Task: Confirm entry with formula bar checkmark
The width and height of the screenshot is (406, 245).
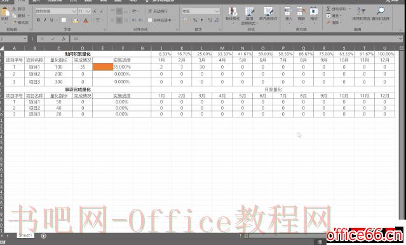Action: tap(53, 39)
